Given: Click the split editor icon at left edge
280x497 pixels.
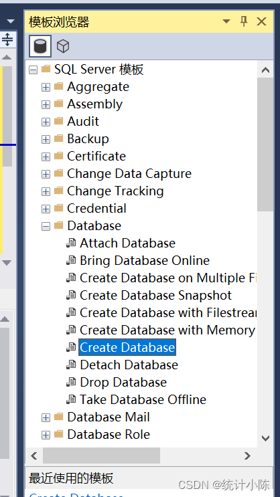Looking at the screenshot, I should 7,39.
